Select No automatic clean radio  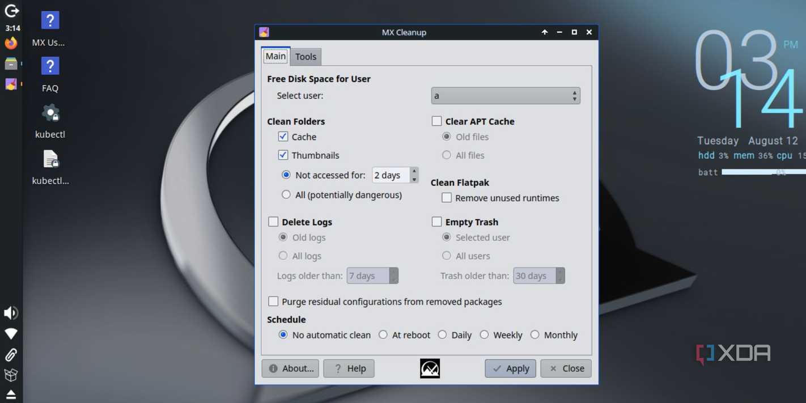click(283, 335)
